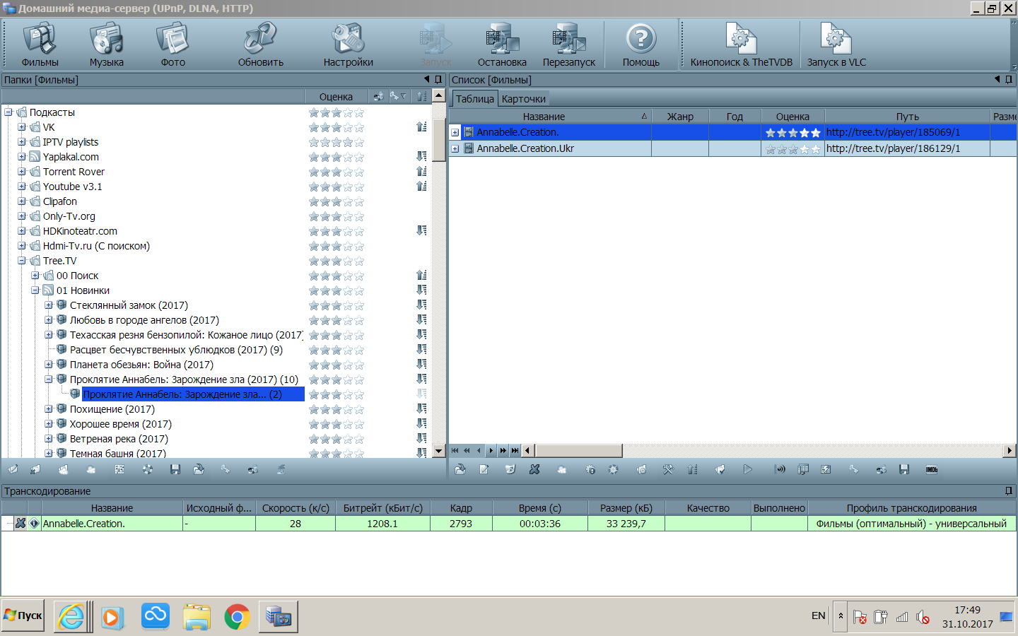The height and width of the screenshot is (636, 1018).
Task: Select the Таблица tab
Action: tap(474, 99)
